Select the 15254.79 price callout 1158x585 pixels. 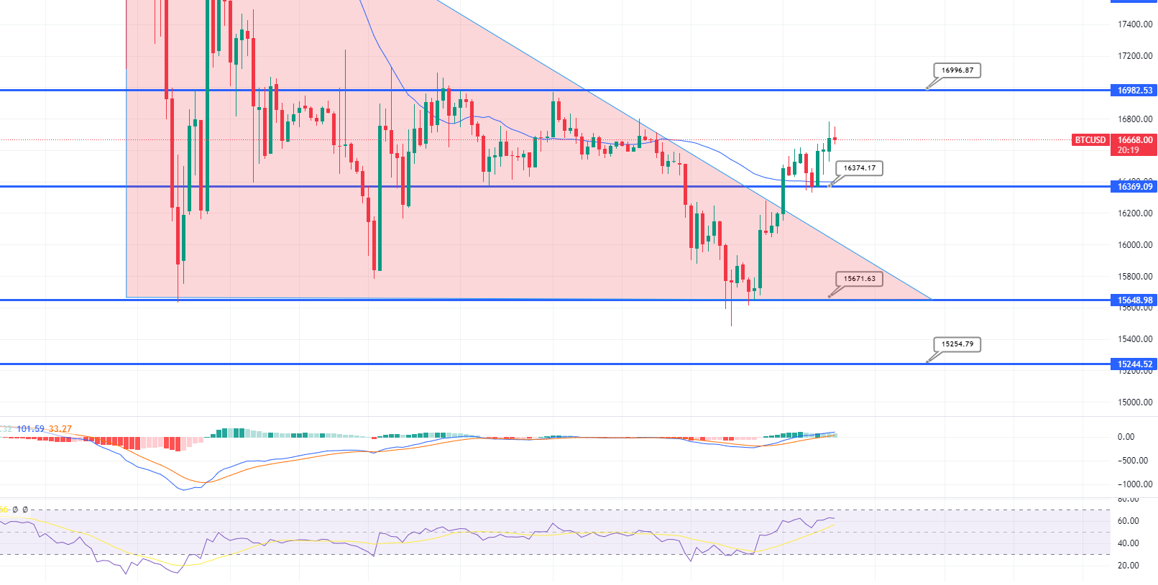point(957,344)
